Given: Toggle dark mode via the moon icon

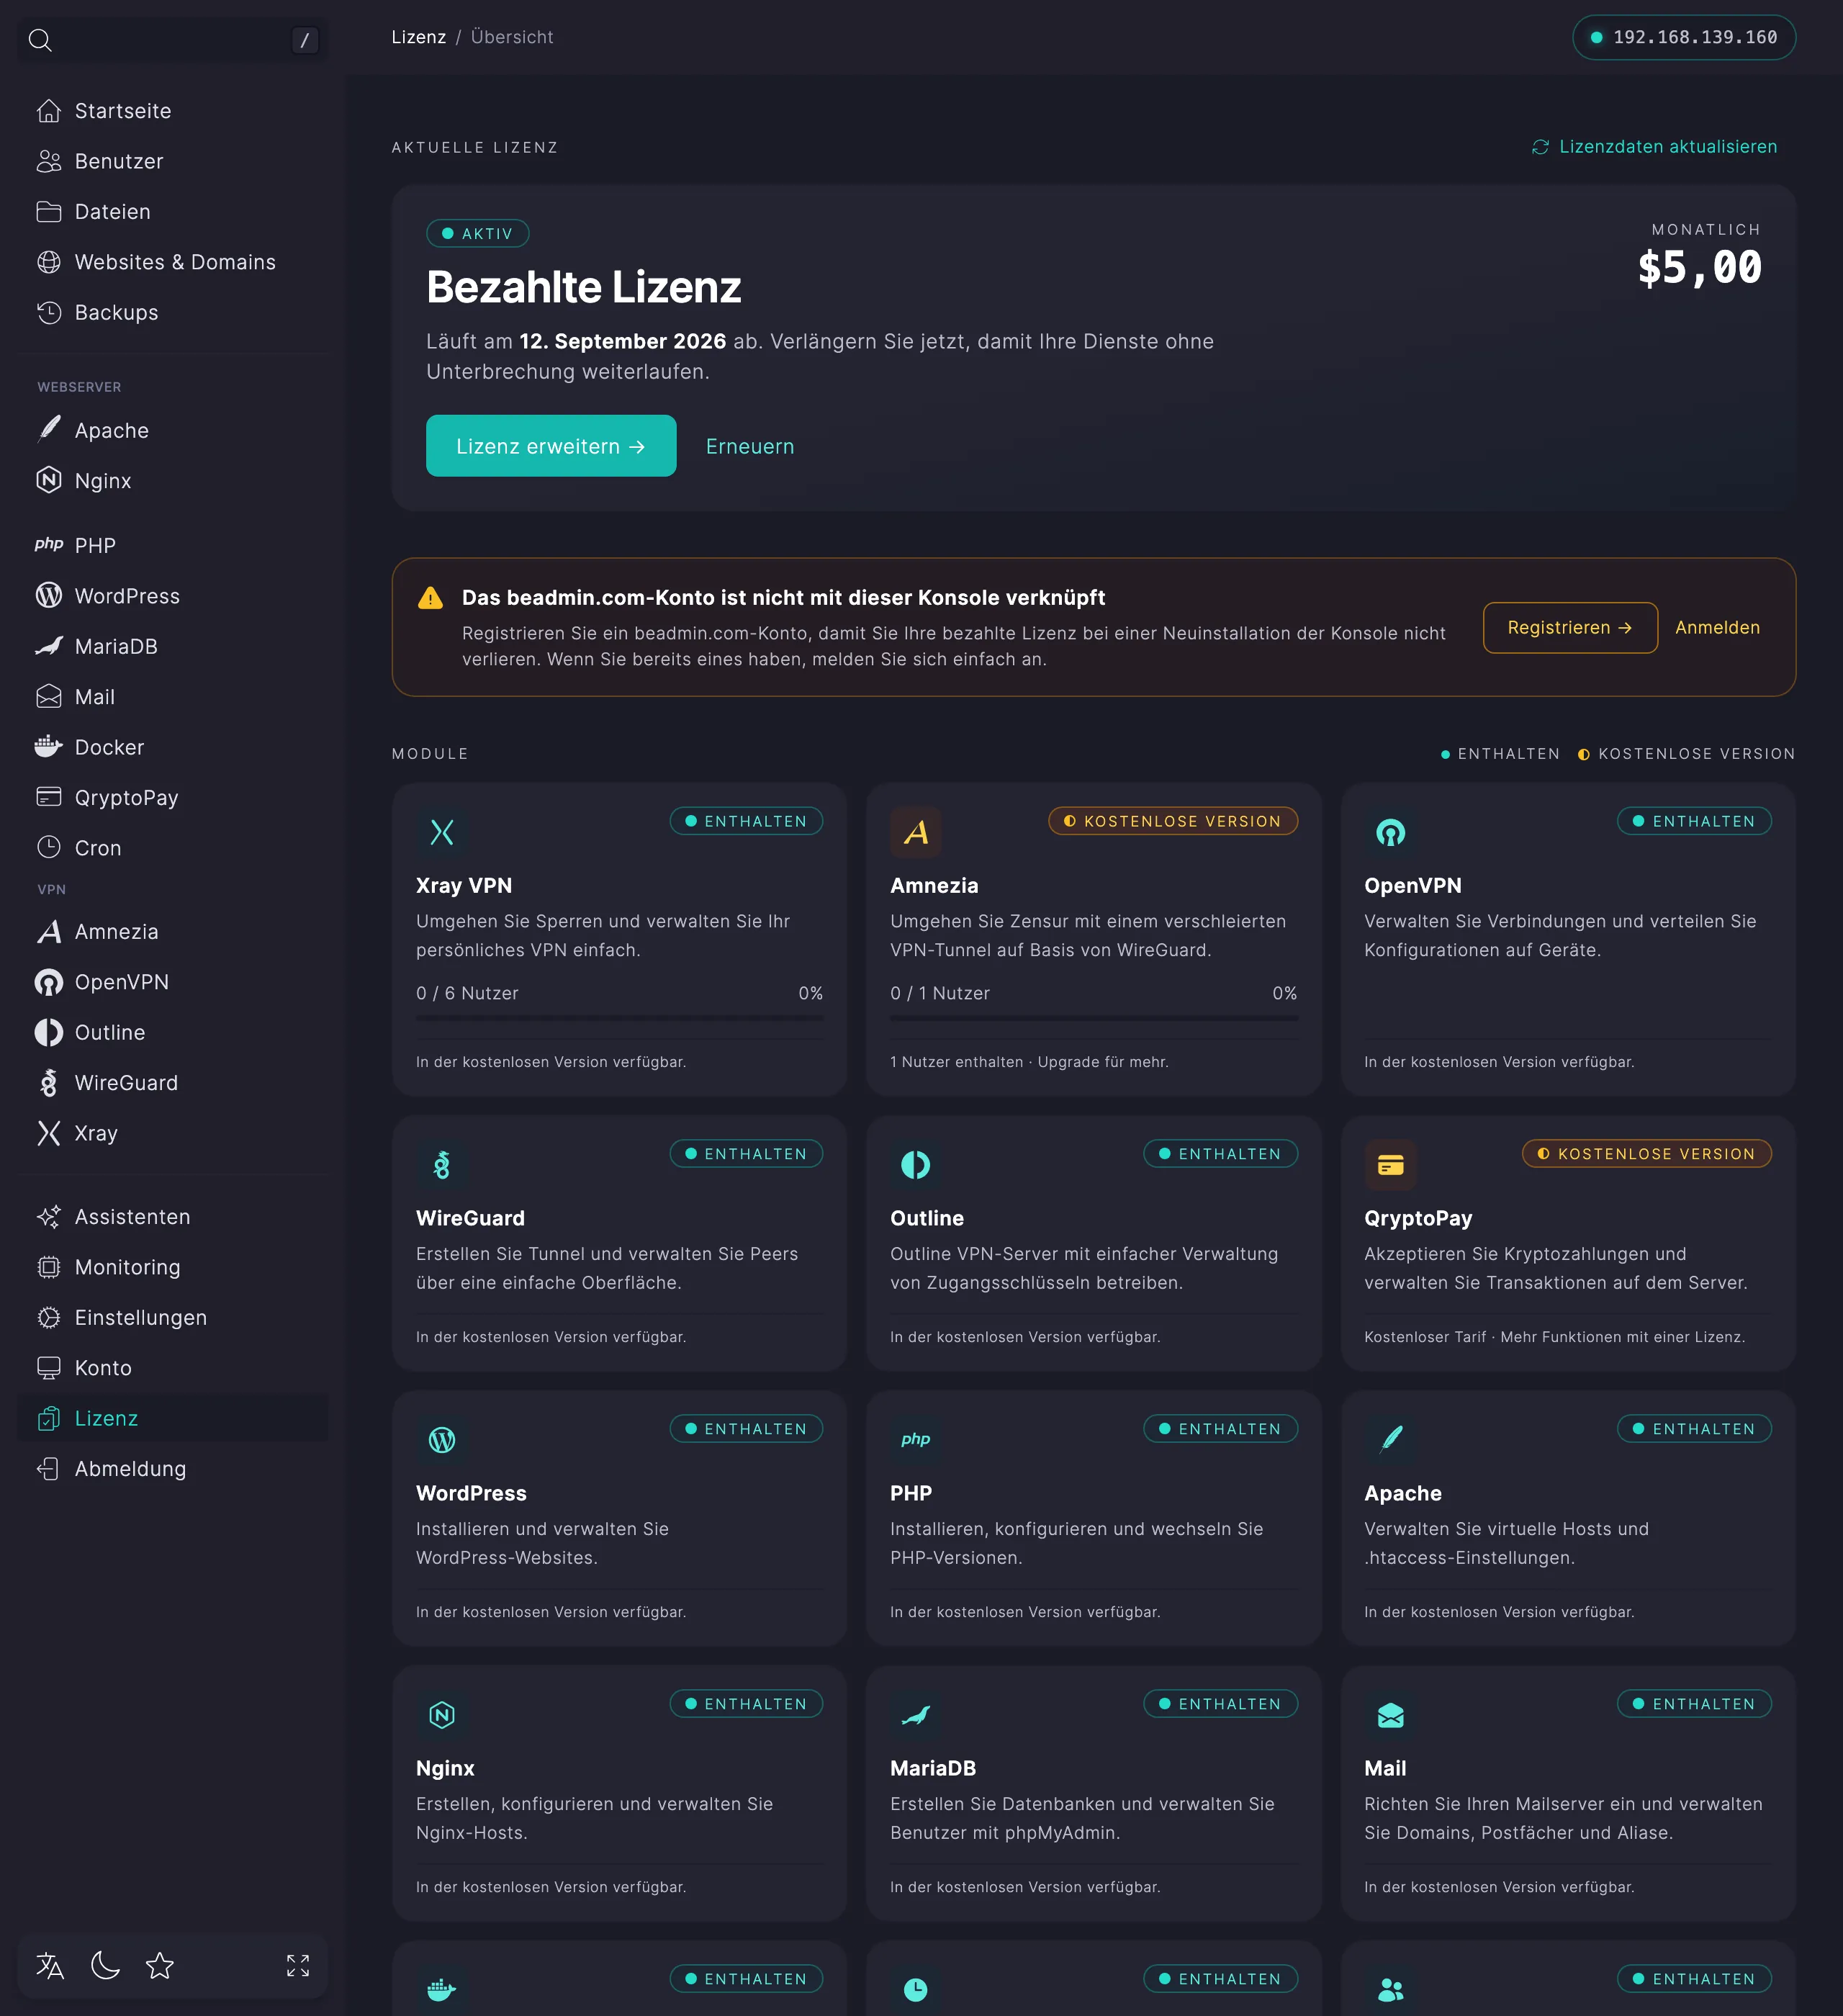Looking at the screenshot, I should 105,1965.
